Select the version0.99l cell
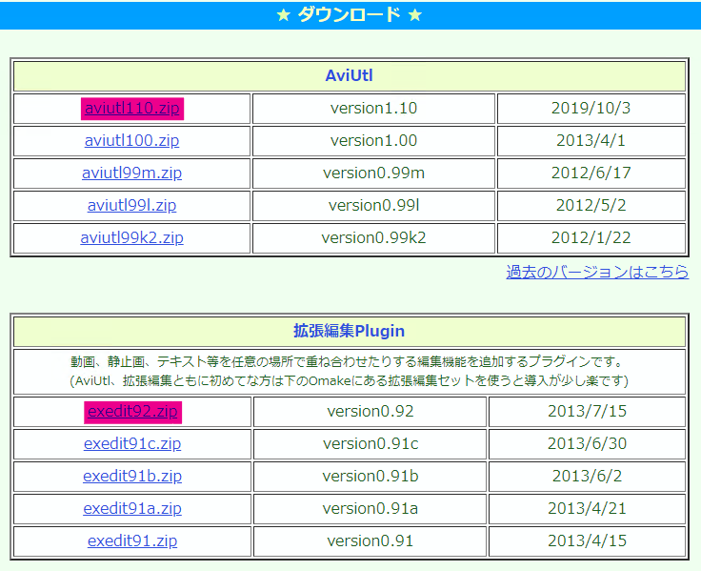 [x=373, y=205]
